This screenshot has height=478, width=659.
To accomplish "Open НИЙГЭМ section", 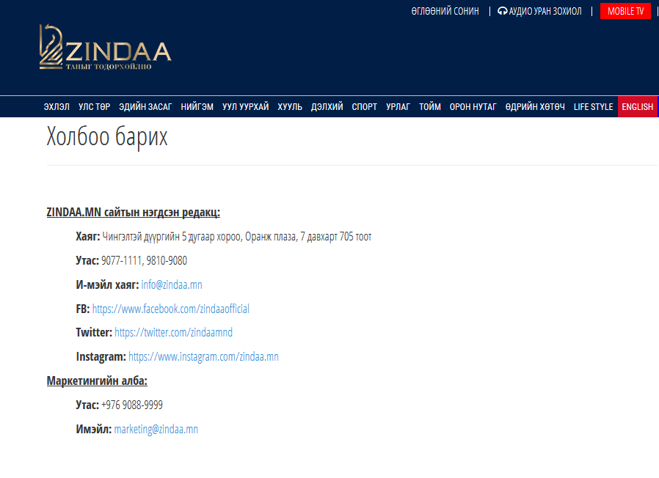I will 197,107.
